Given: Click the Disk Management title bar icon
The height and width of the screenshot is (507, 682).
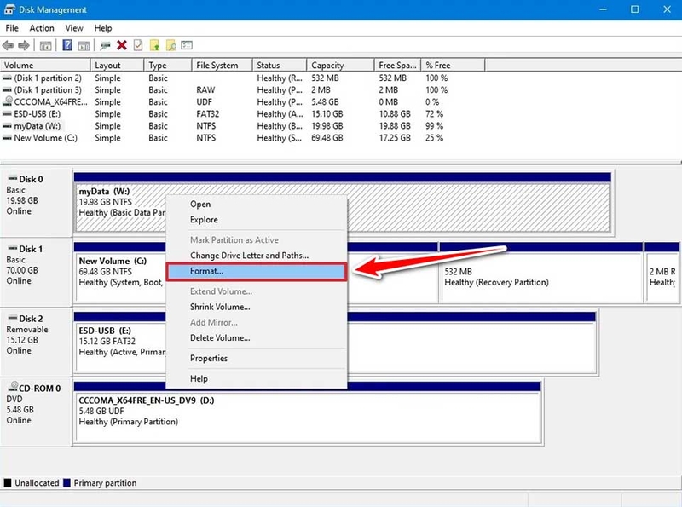Looking at the screenshot, I should point(9,9).
